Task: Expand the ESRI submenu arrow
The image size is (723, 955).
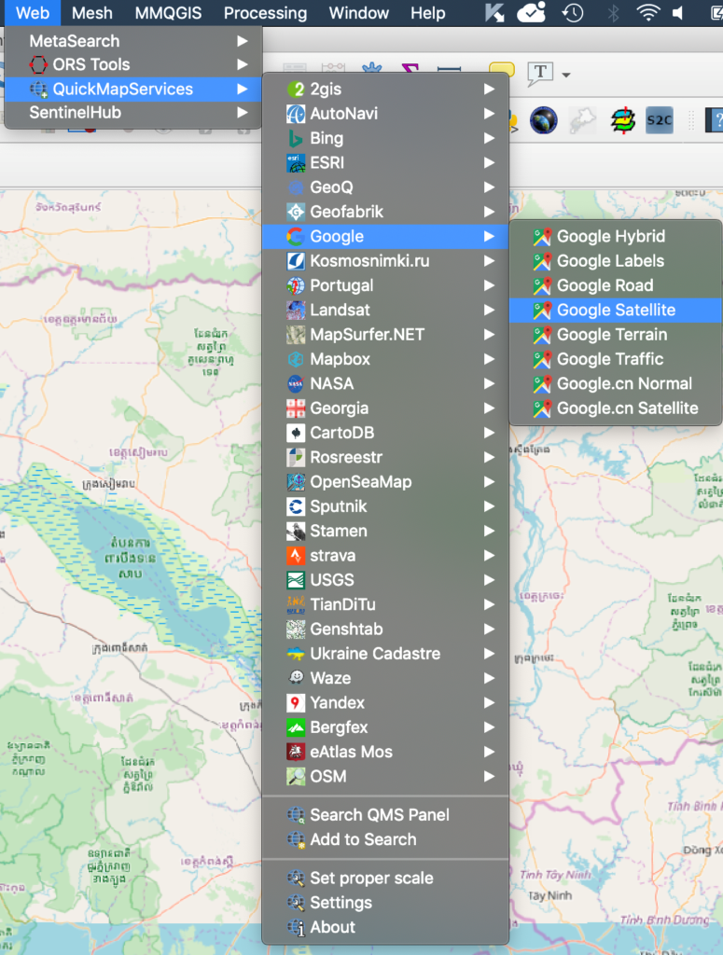Action: 489,162
